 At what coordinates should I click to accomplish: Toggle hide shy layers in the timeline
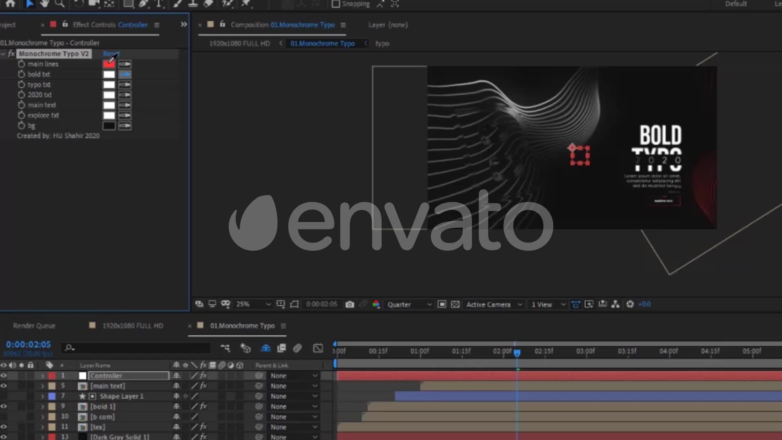[266, 348]
